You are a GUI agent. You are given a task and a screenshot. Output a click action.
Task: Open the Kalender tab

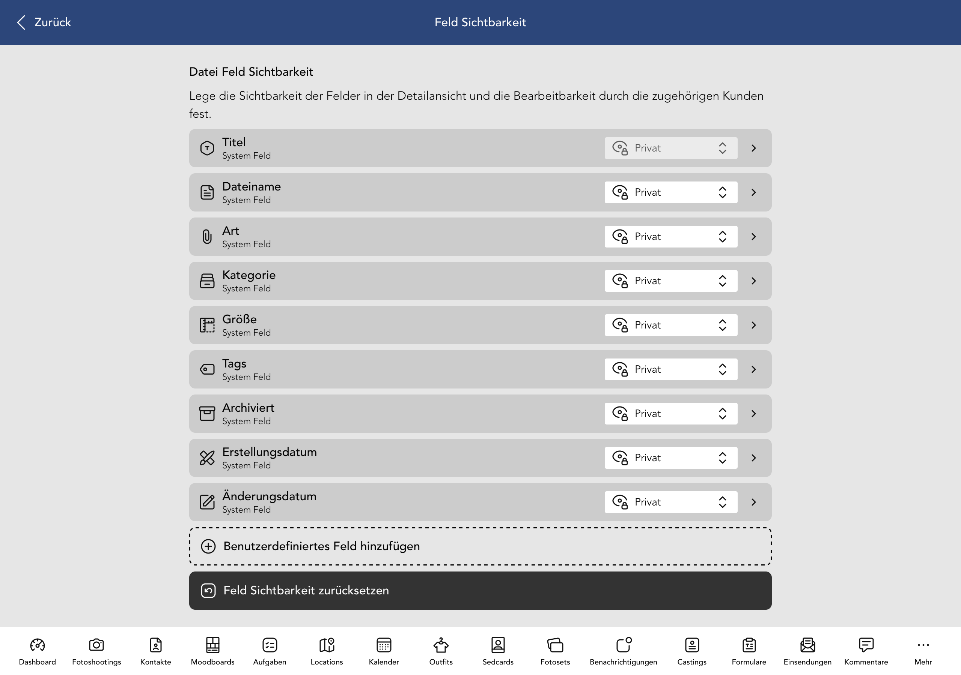(x=384, y=651)
